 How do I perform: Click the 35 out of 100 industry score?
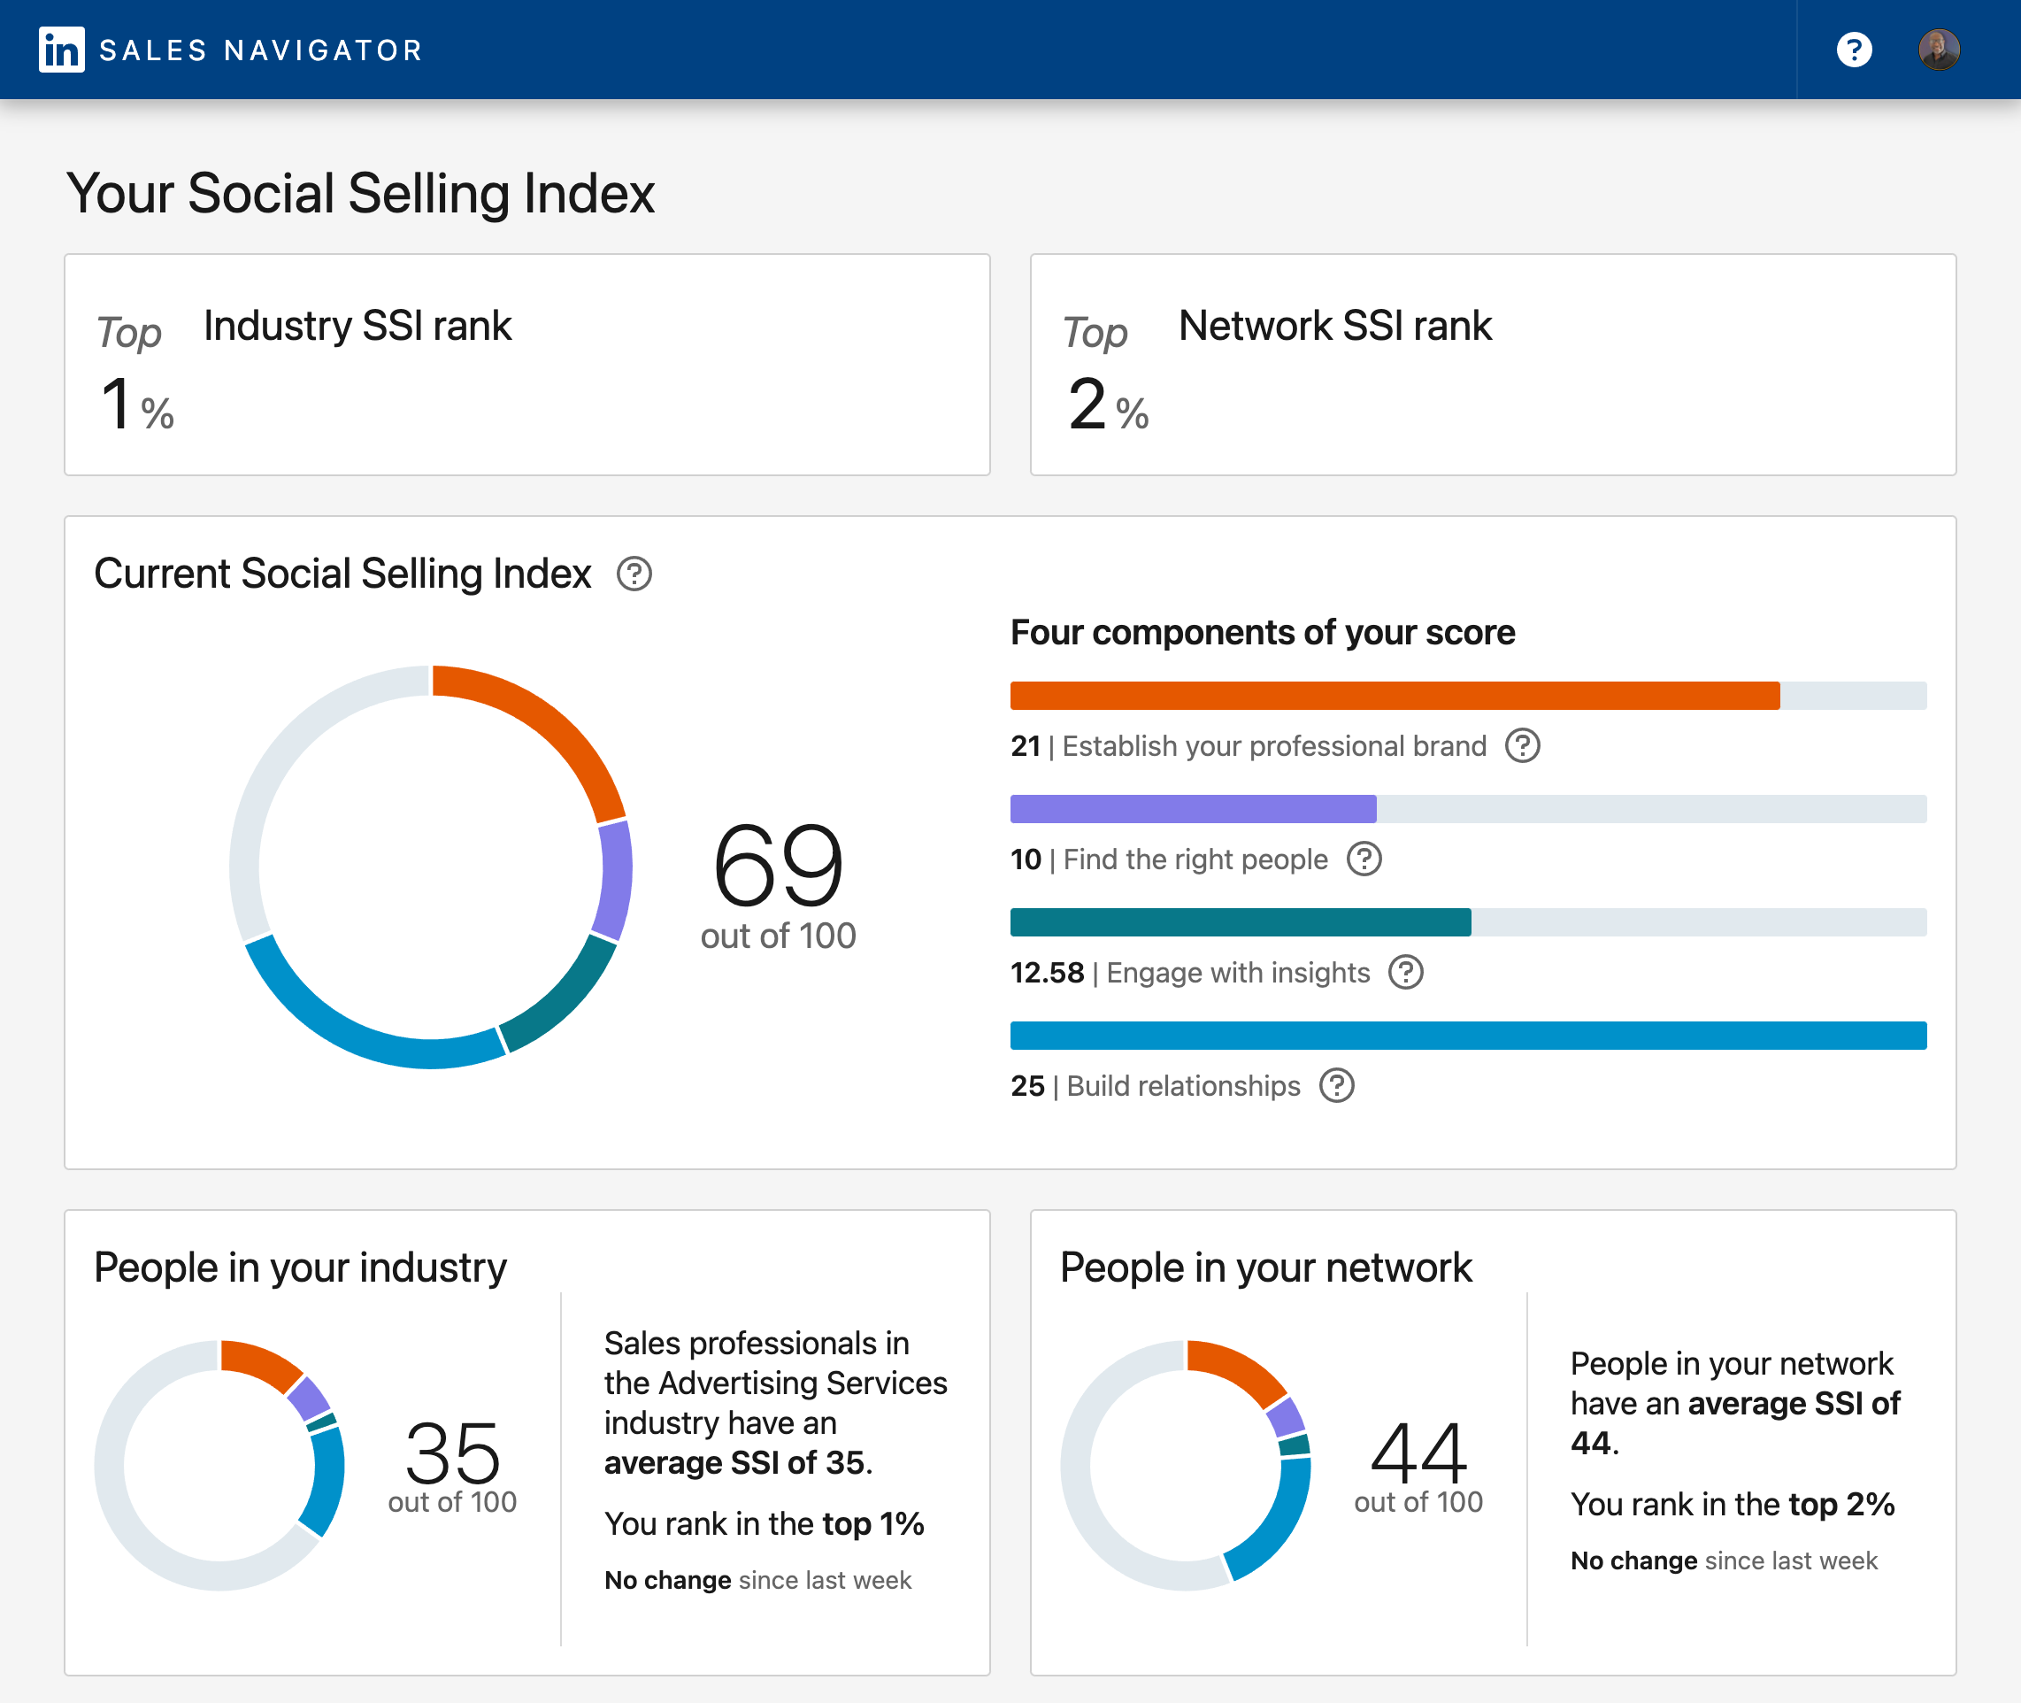coord(453,1468)
